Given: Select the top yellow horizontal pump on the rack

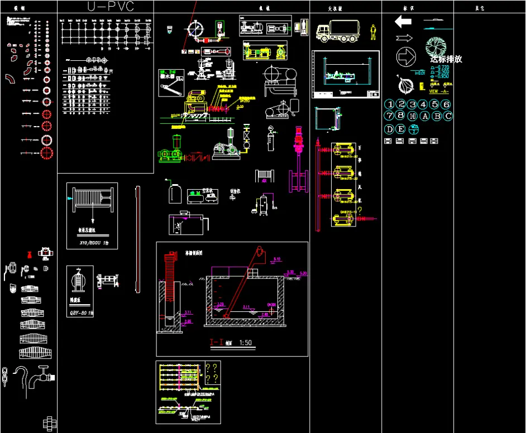Looking at the screenshot, I should tap(344, 150).
